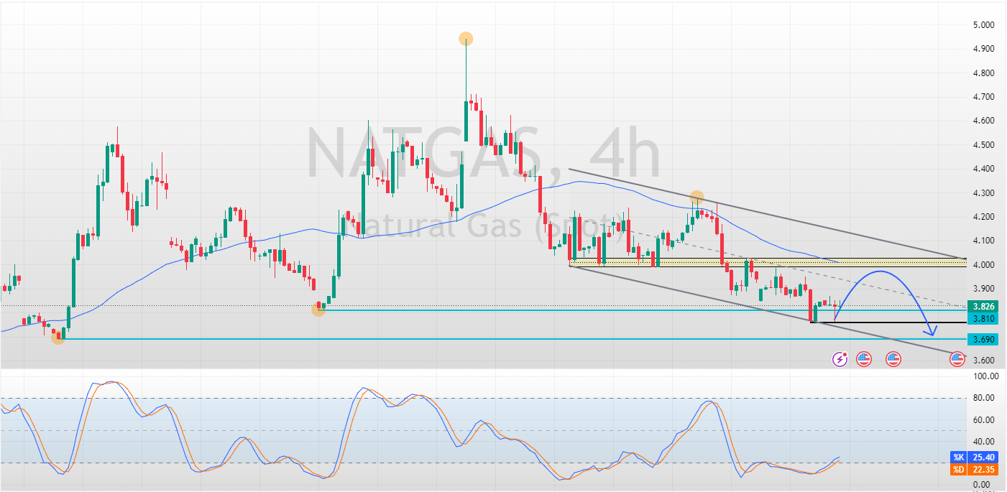Image resolution: width=1007 pixels, height=492 pixels.
Task: Click the 4.700 price axis label
Action: pos(985,96)
